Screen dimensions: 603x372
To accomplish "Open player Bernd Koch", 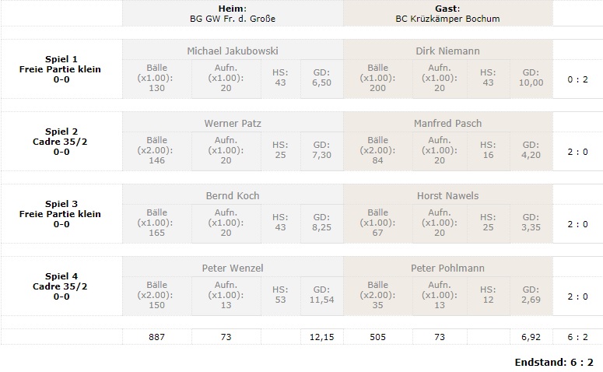I will click(x=232, y=196).
